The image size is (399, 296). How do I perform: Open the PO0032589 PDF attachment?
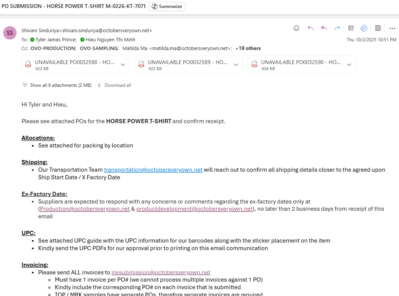(x=183, y=65)
